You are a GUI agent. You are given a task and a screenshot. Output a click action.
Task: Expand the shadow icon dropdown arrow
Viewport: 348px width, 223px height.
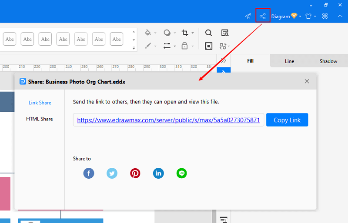(175, 33)
